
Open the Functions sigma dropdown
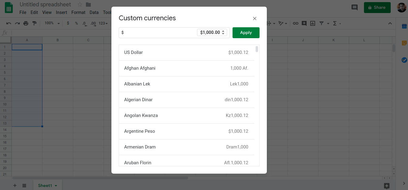[x=337, y=23]
